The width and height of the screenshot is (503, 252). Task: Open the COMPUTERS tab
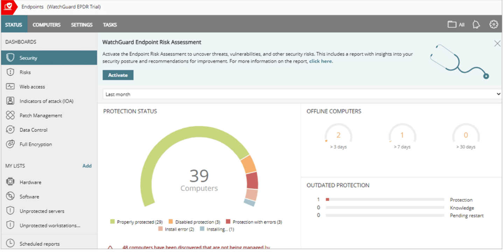(47, 25)
